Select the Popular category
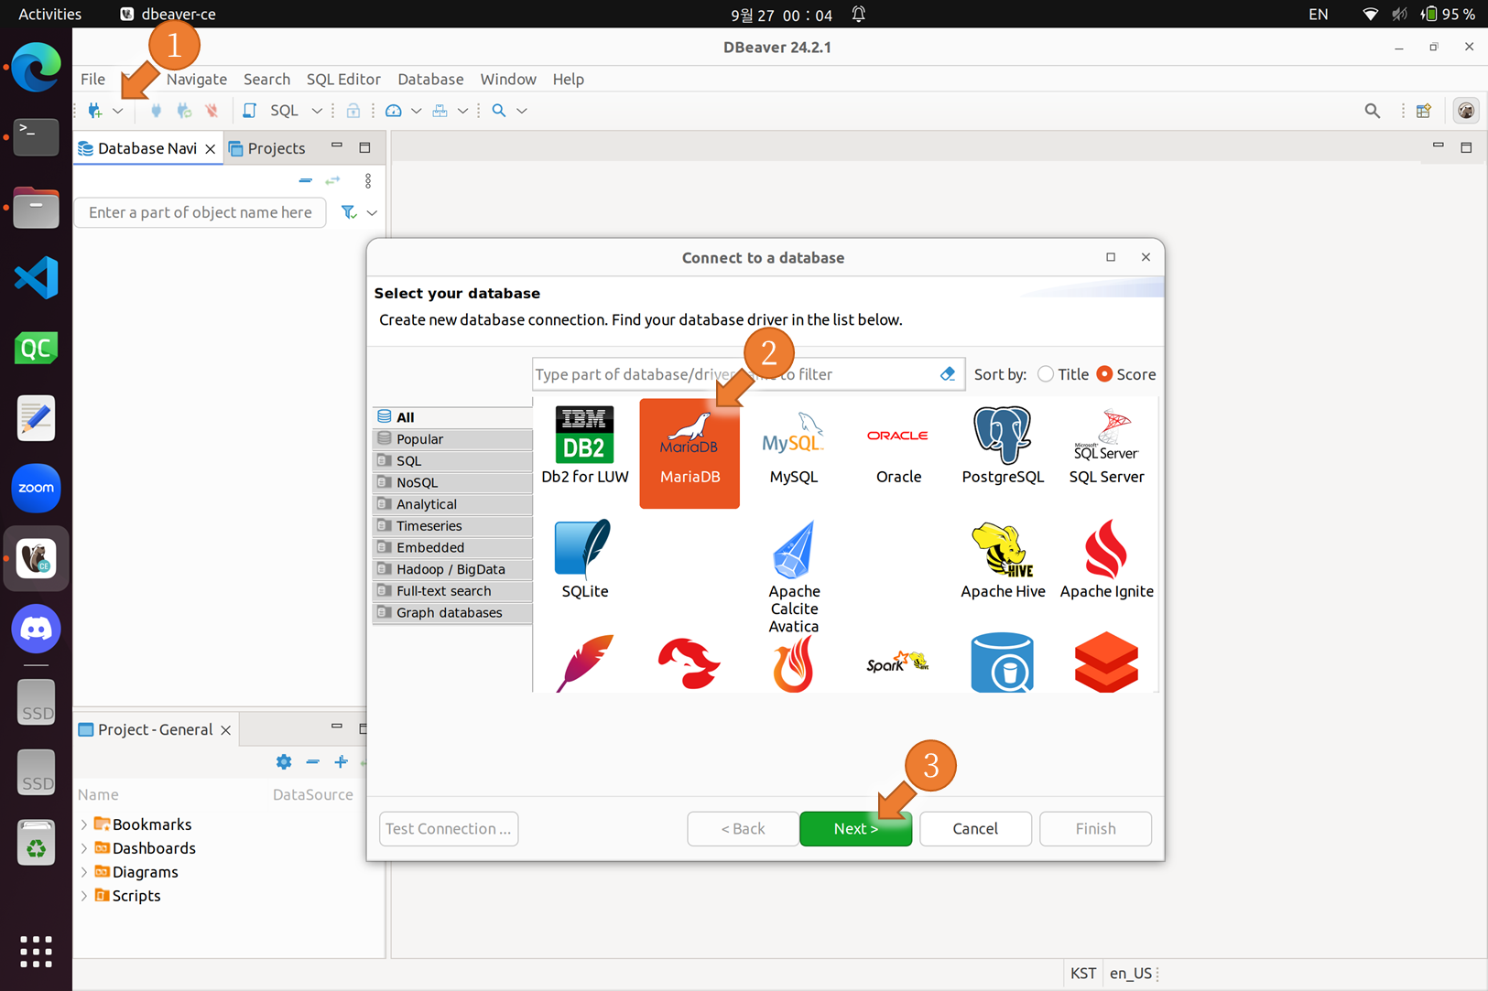 tap(452, 439)
